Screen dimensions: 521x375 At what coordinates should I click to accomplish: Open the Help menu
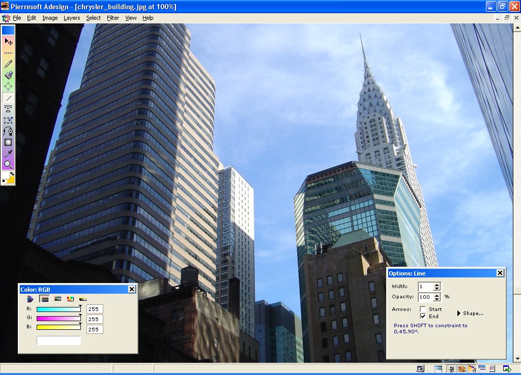[x=148, y=18]
